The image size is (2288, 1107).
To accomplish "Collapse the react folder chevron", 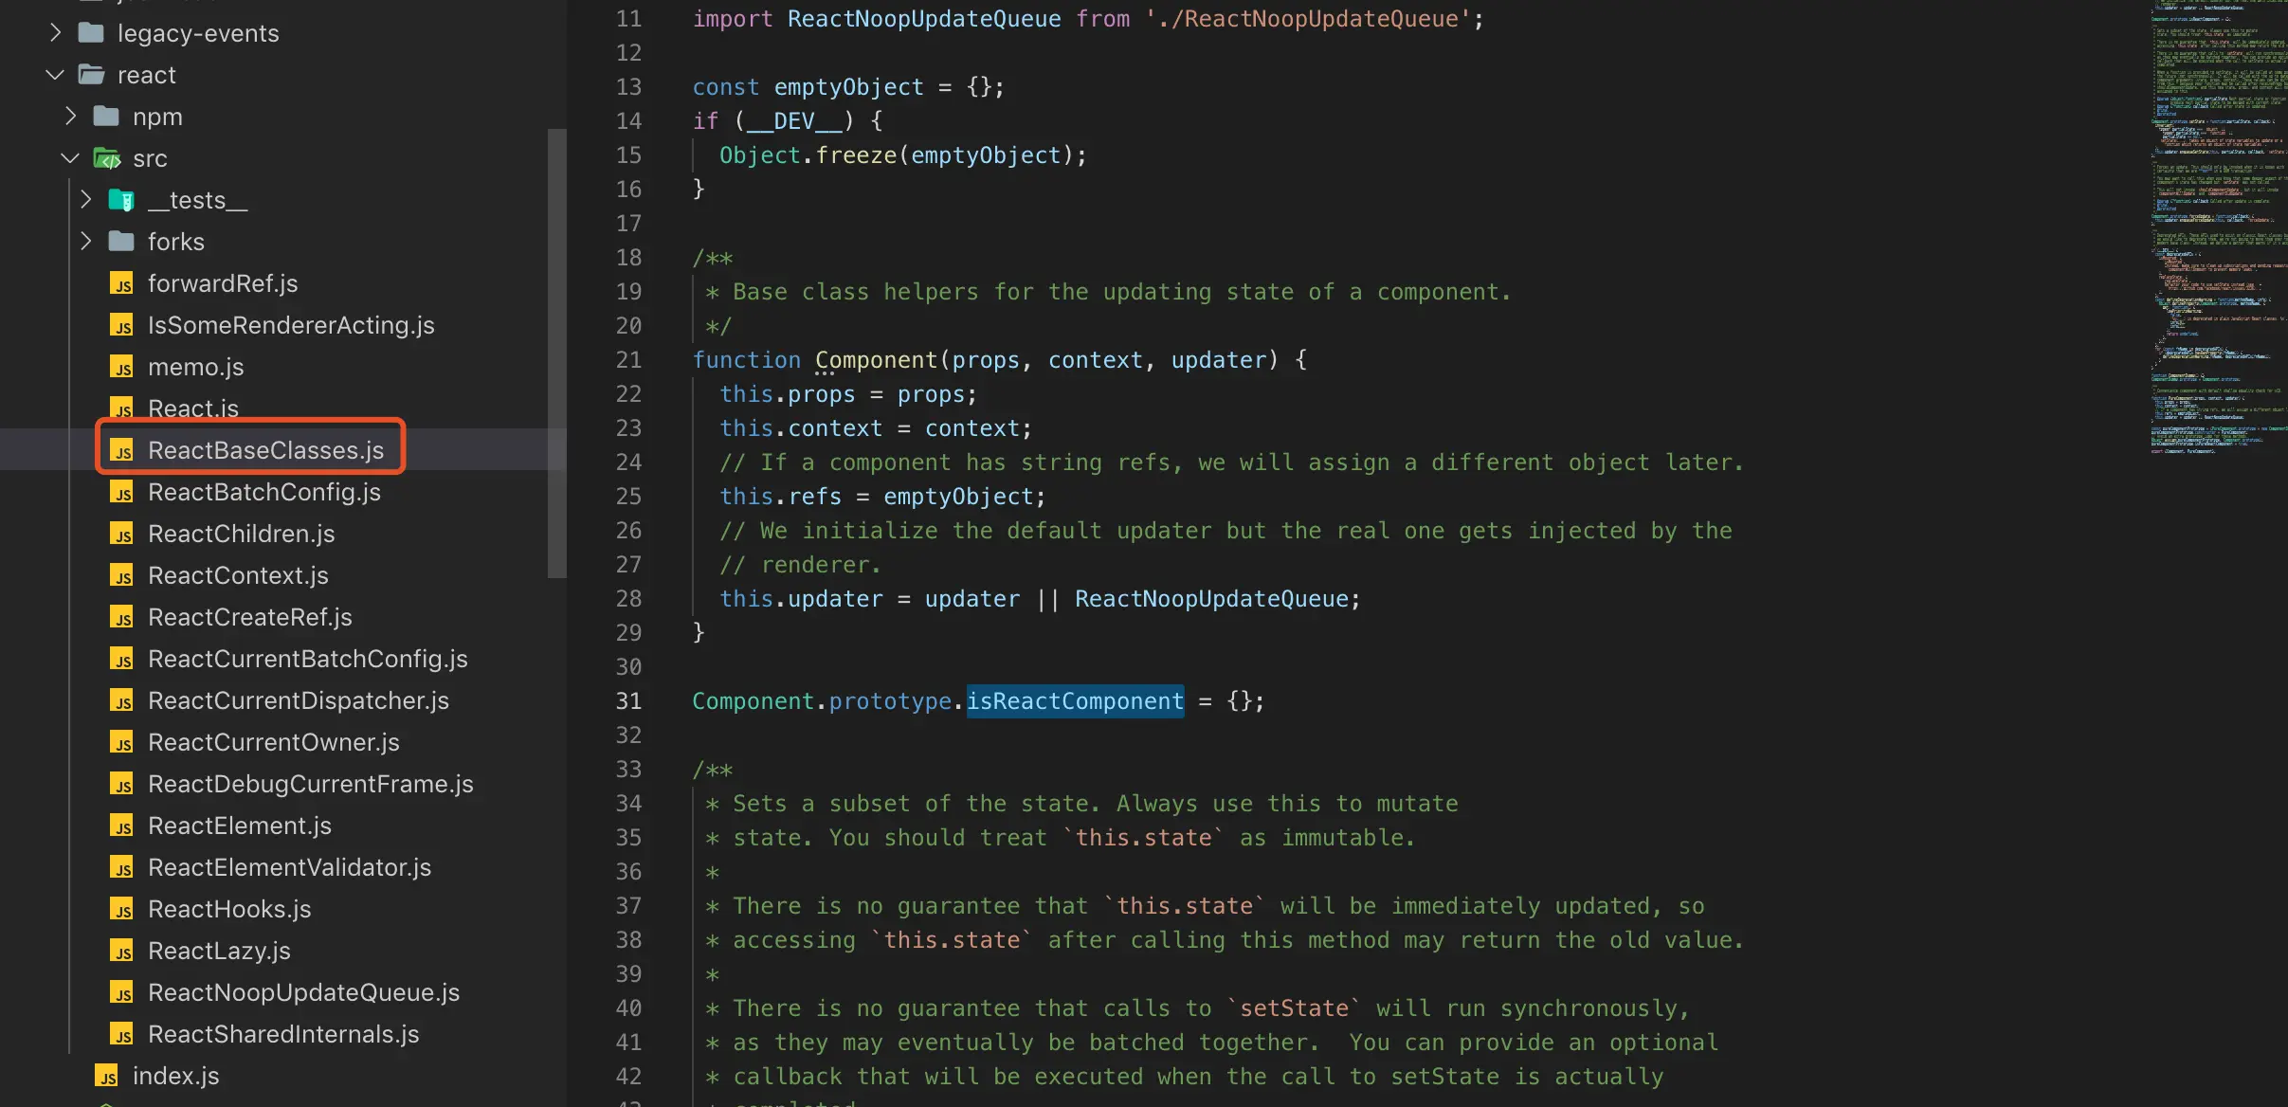I will pyautogui.click(x=55, y=75).
